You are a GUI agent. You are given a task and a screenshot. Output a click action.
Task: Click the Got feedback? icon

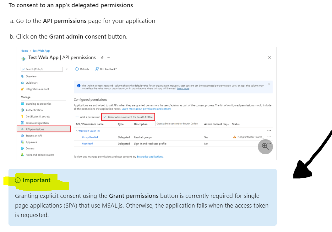pyautogui.click(x=97, y=69)
